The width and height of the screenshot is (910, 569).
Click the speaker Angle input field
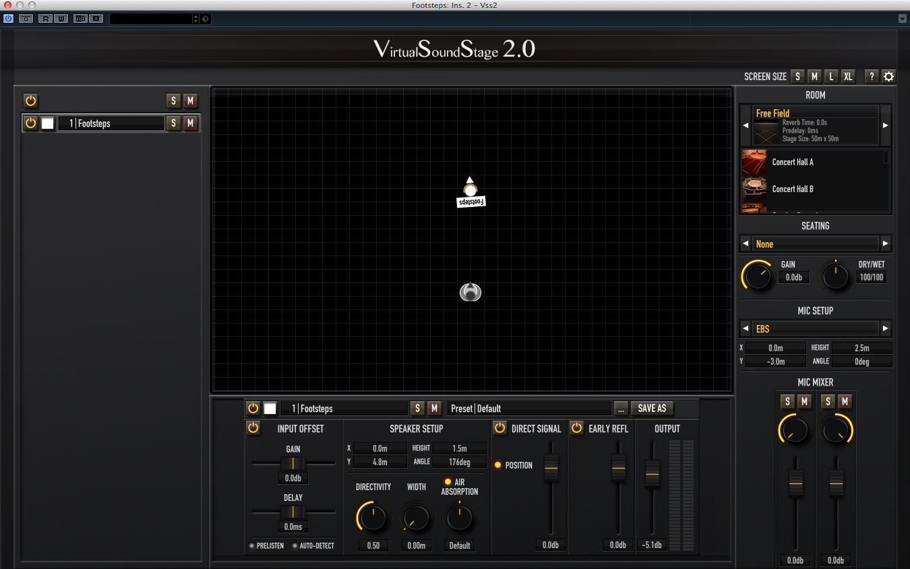[x=459, y=462]
